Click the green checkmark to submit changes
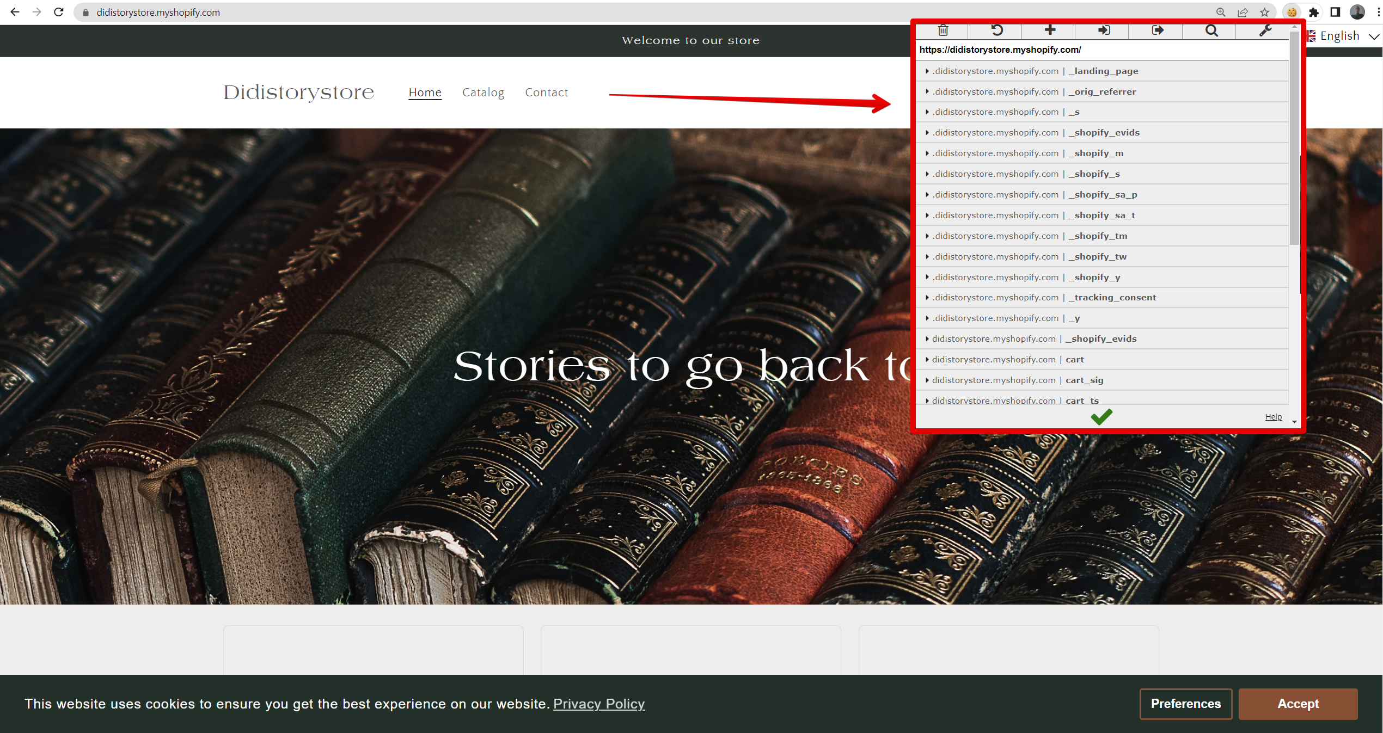This screenshot has width=1383, height=733. [1101, 417]
